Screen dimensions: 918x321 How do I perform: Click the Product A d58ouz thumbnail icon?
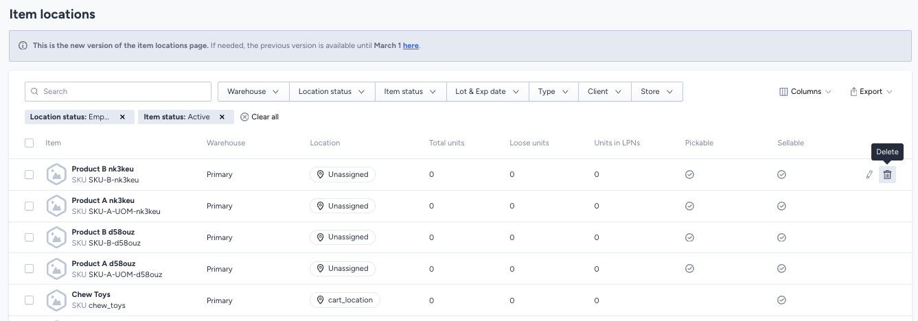(56, 269)
